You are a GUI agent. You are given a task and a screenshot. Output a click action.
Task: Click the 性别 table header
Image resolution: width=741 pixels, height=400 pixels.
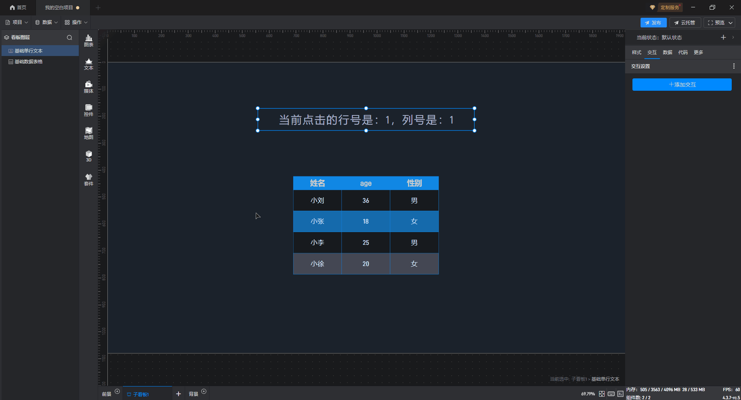tap(414, 183)
